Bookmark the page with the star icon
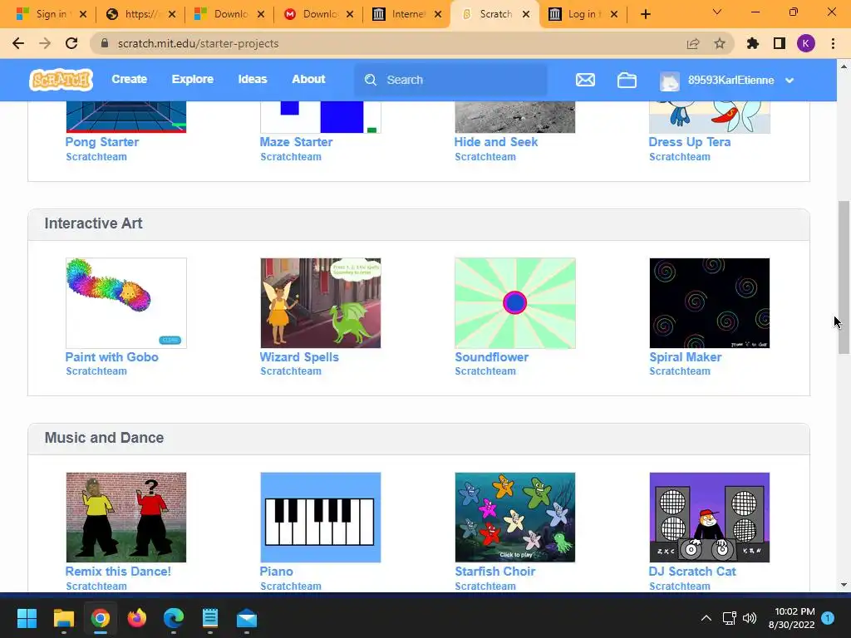This screenshot has width=851, height=638. tap(720, 43)
